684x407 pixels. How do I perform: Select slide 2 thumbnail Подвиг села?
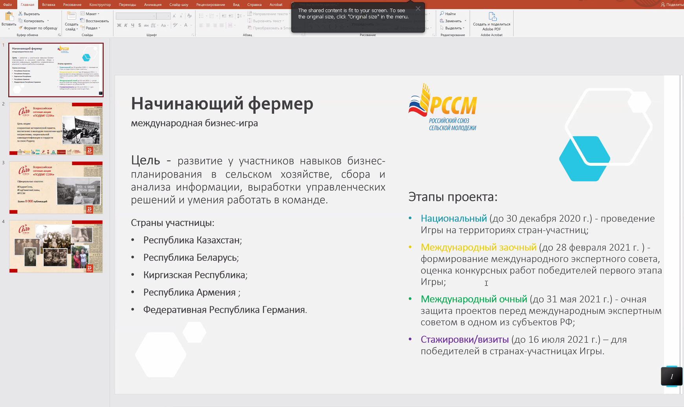click(x=56, y=129)
